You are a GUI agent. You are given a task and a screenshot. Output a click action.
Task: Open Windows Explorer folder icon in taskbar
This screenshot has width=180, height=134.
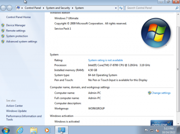(34, 130)
